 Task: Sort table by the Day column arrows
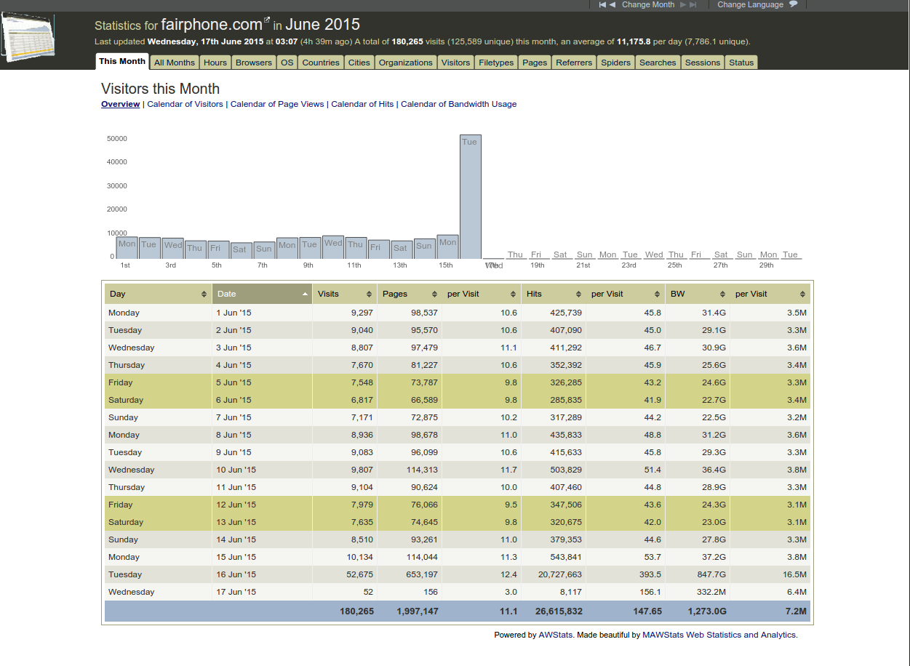[x=204, y=294]
